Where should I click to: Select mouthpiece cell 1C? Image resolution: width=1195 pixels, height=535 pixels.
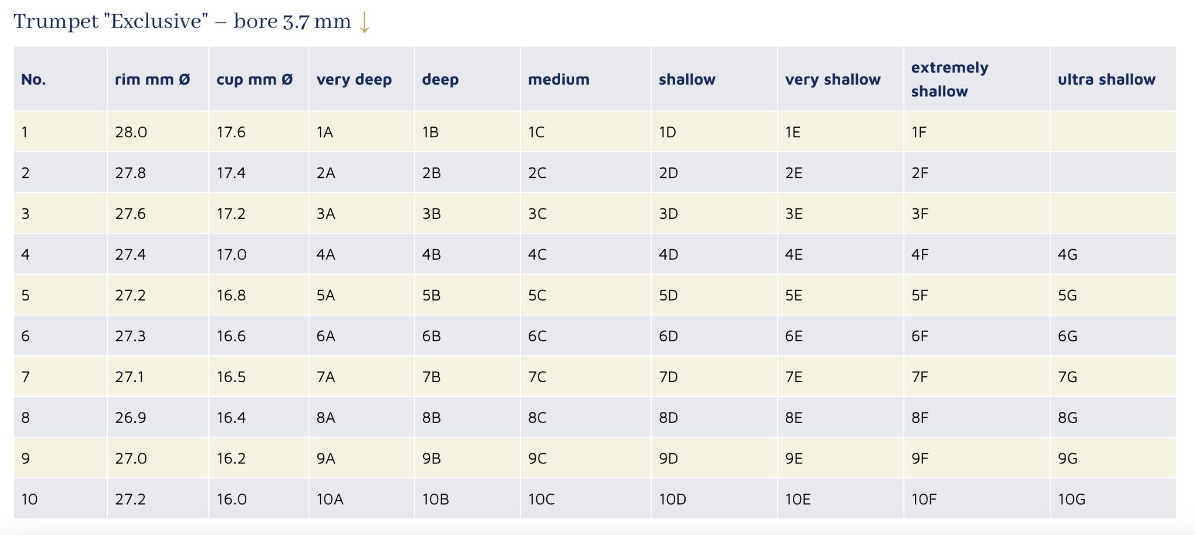tap(536, 132)
